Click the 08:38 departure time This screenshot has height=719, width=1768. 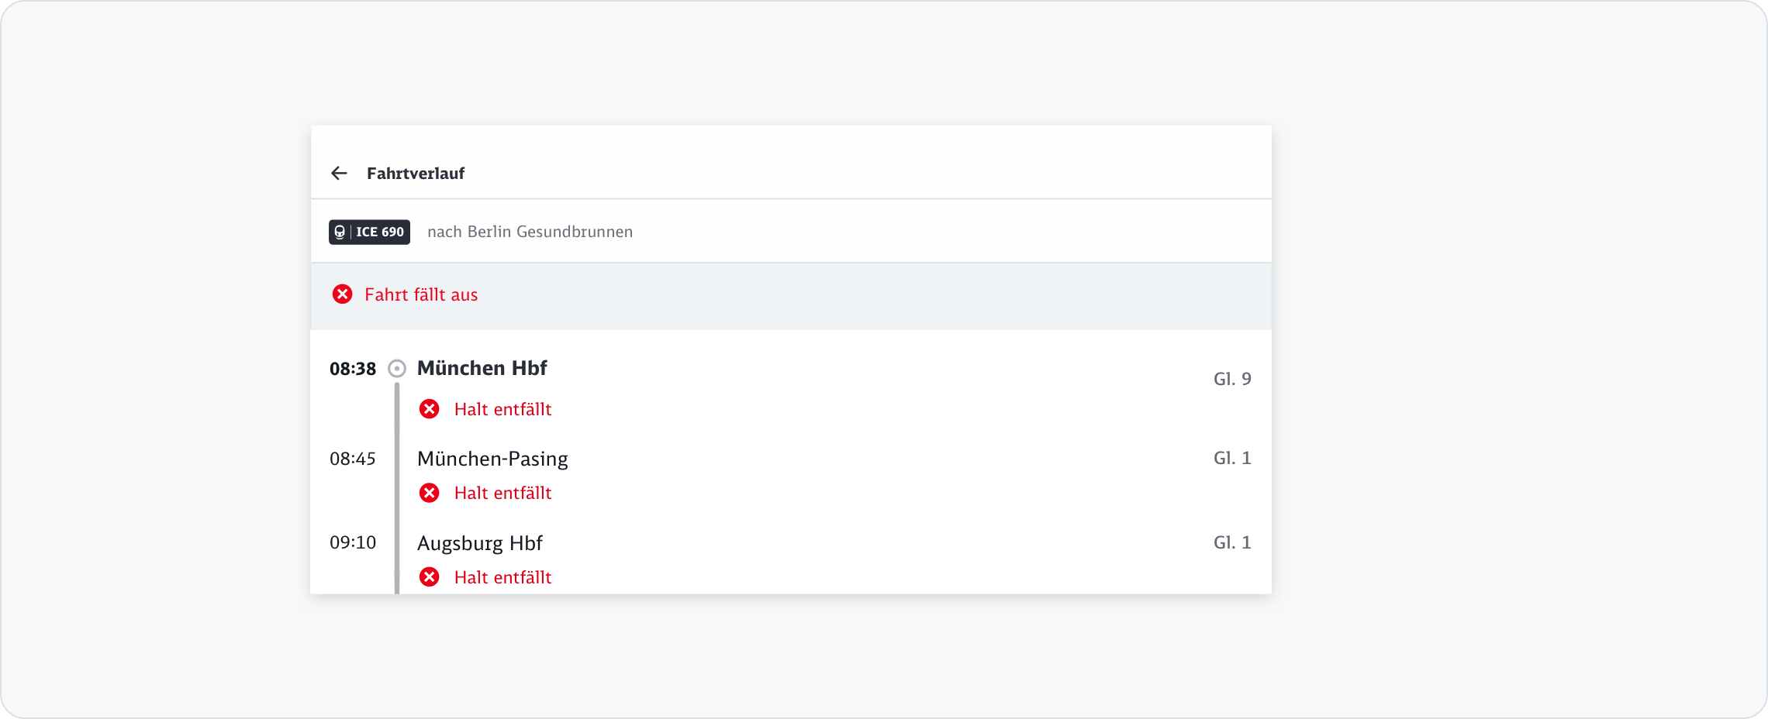[353, 369]
